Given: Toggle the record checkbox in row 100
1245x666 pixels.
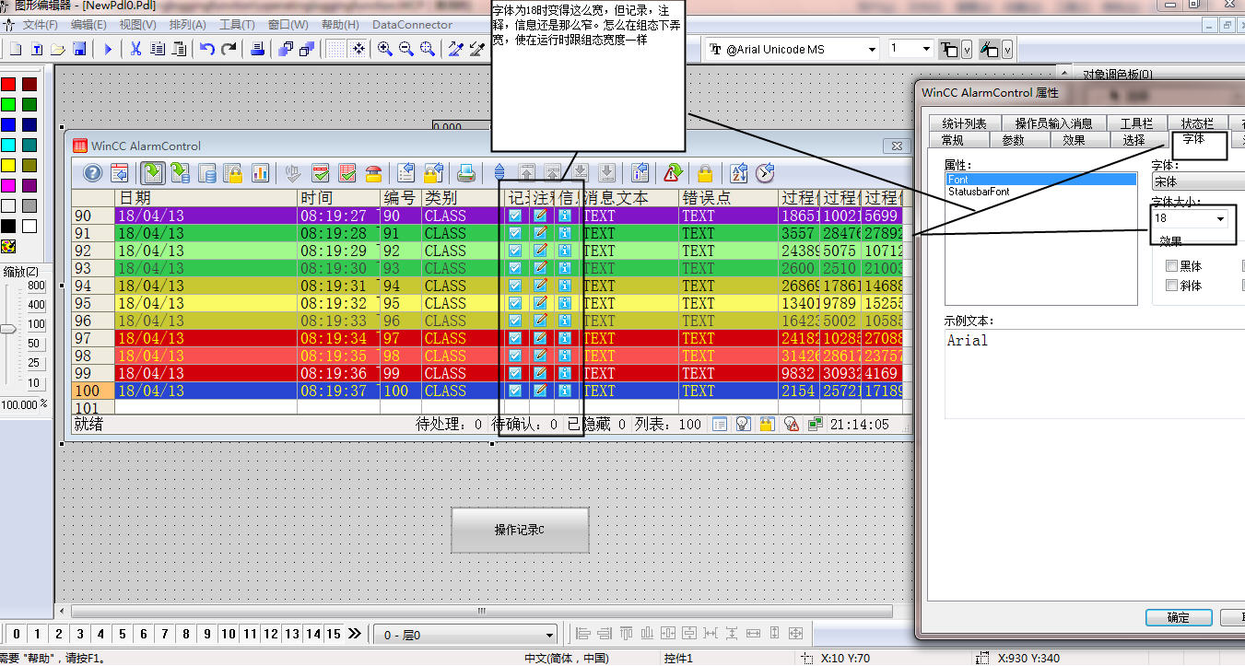Looking at the screenshot, I should click(515, 391).
